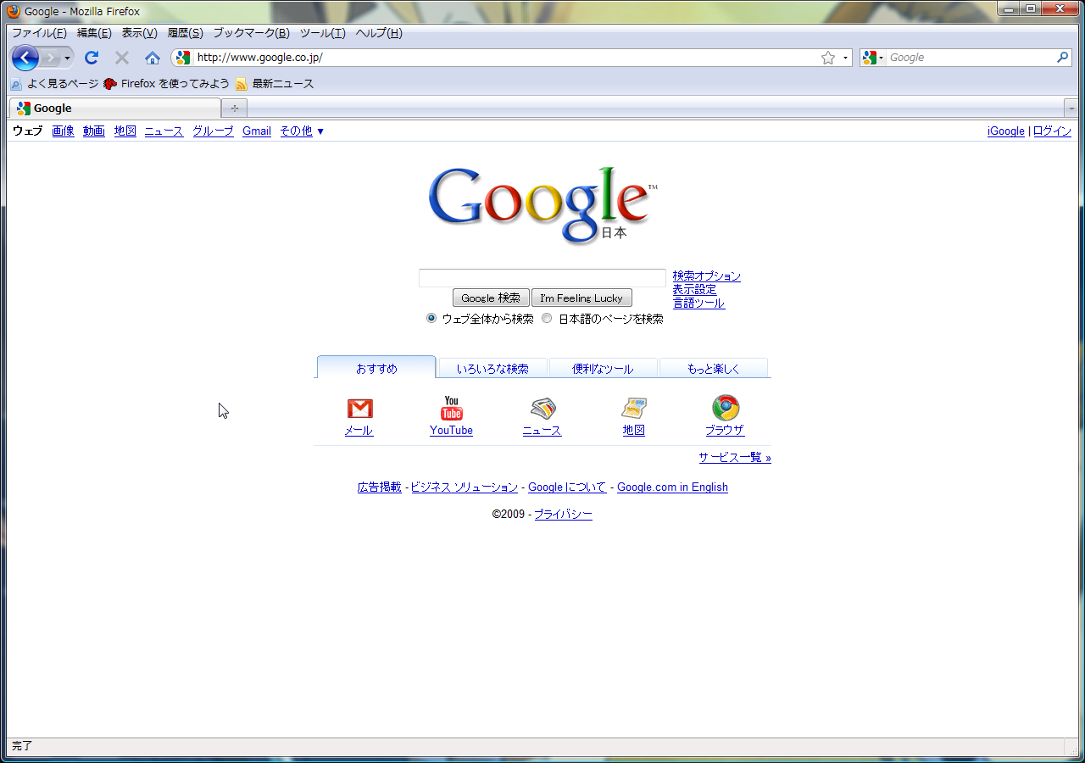Viewport: 1085px width, 763px height.
Task: Click the Google について footer link
Action: pyautogui.click(x=567, y=487)
